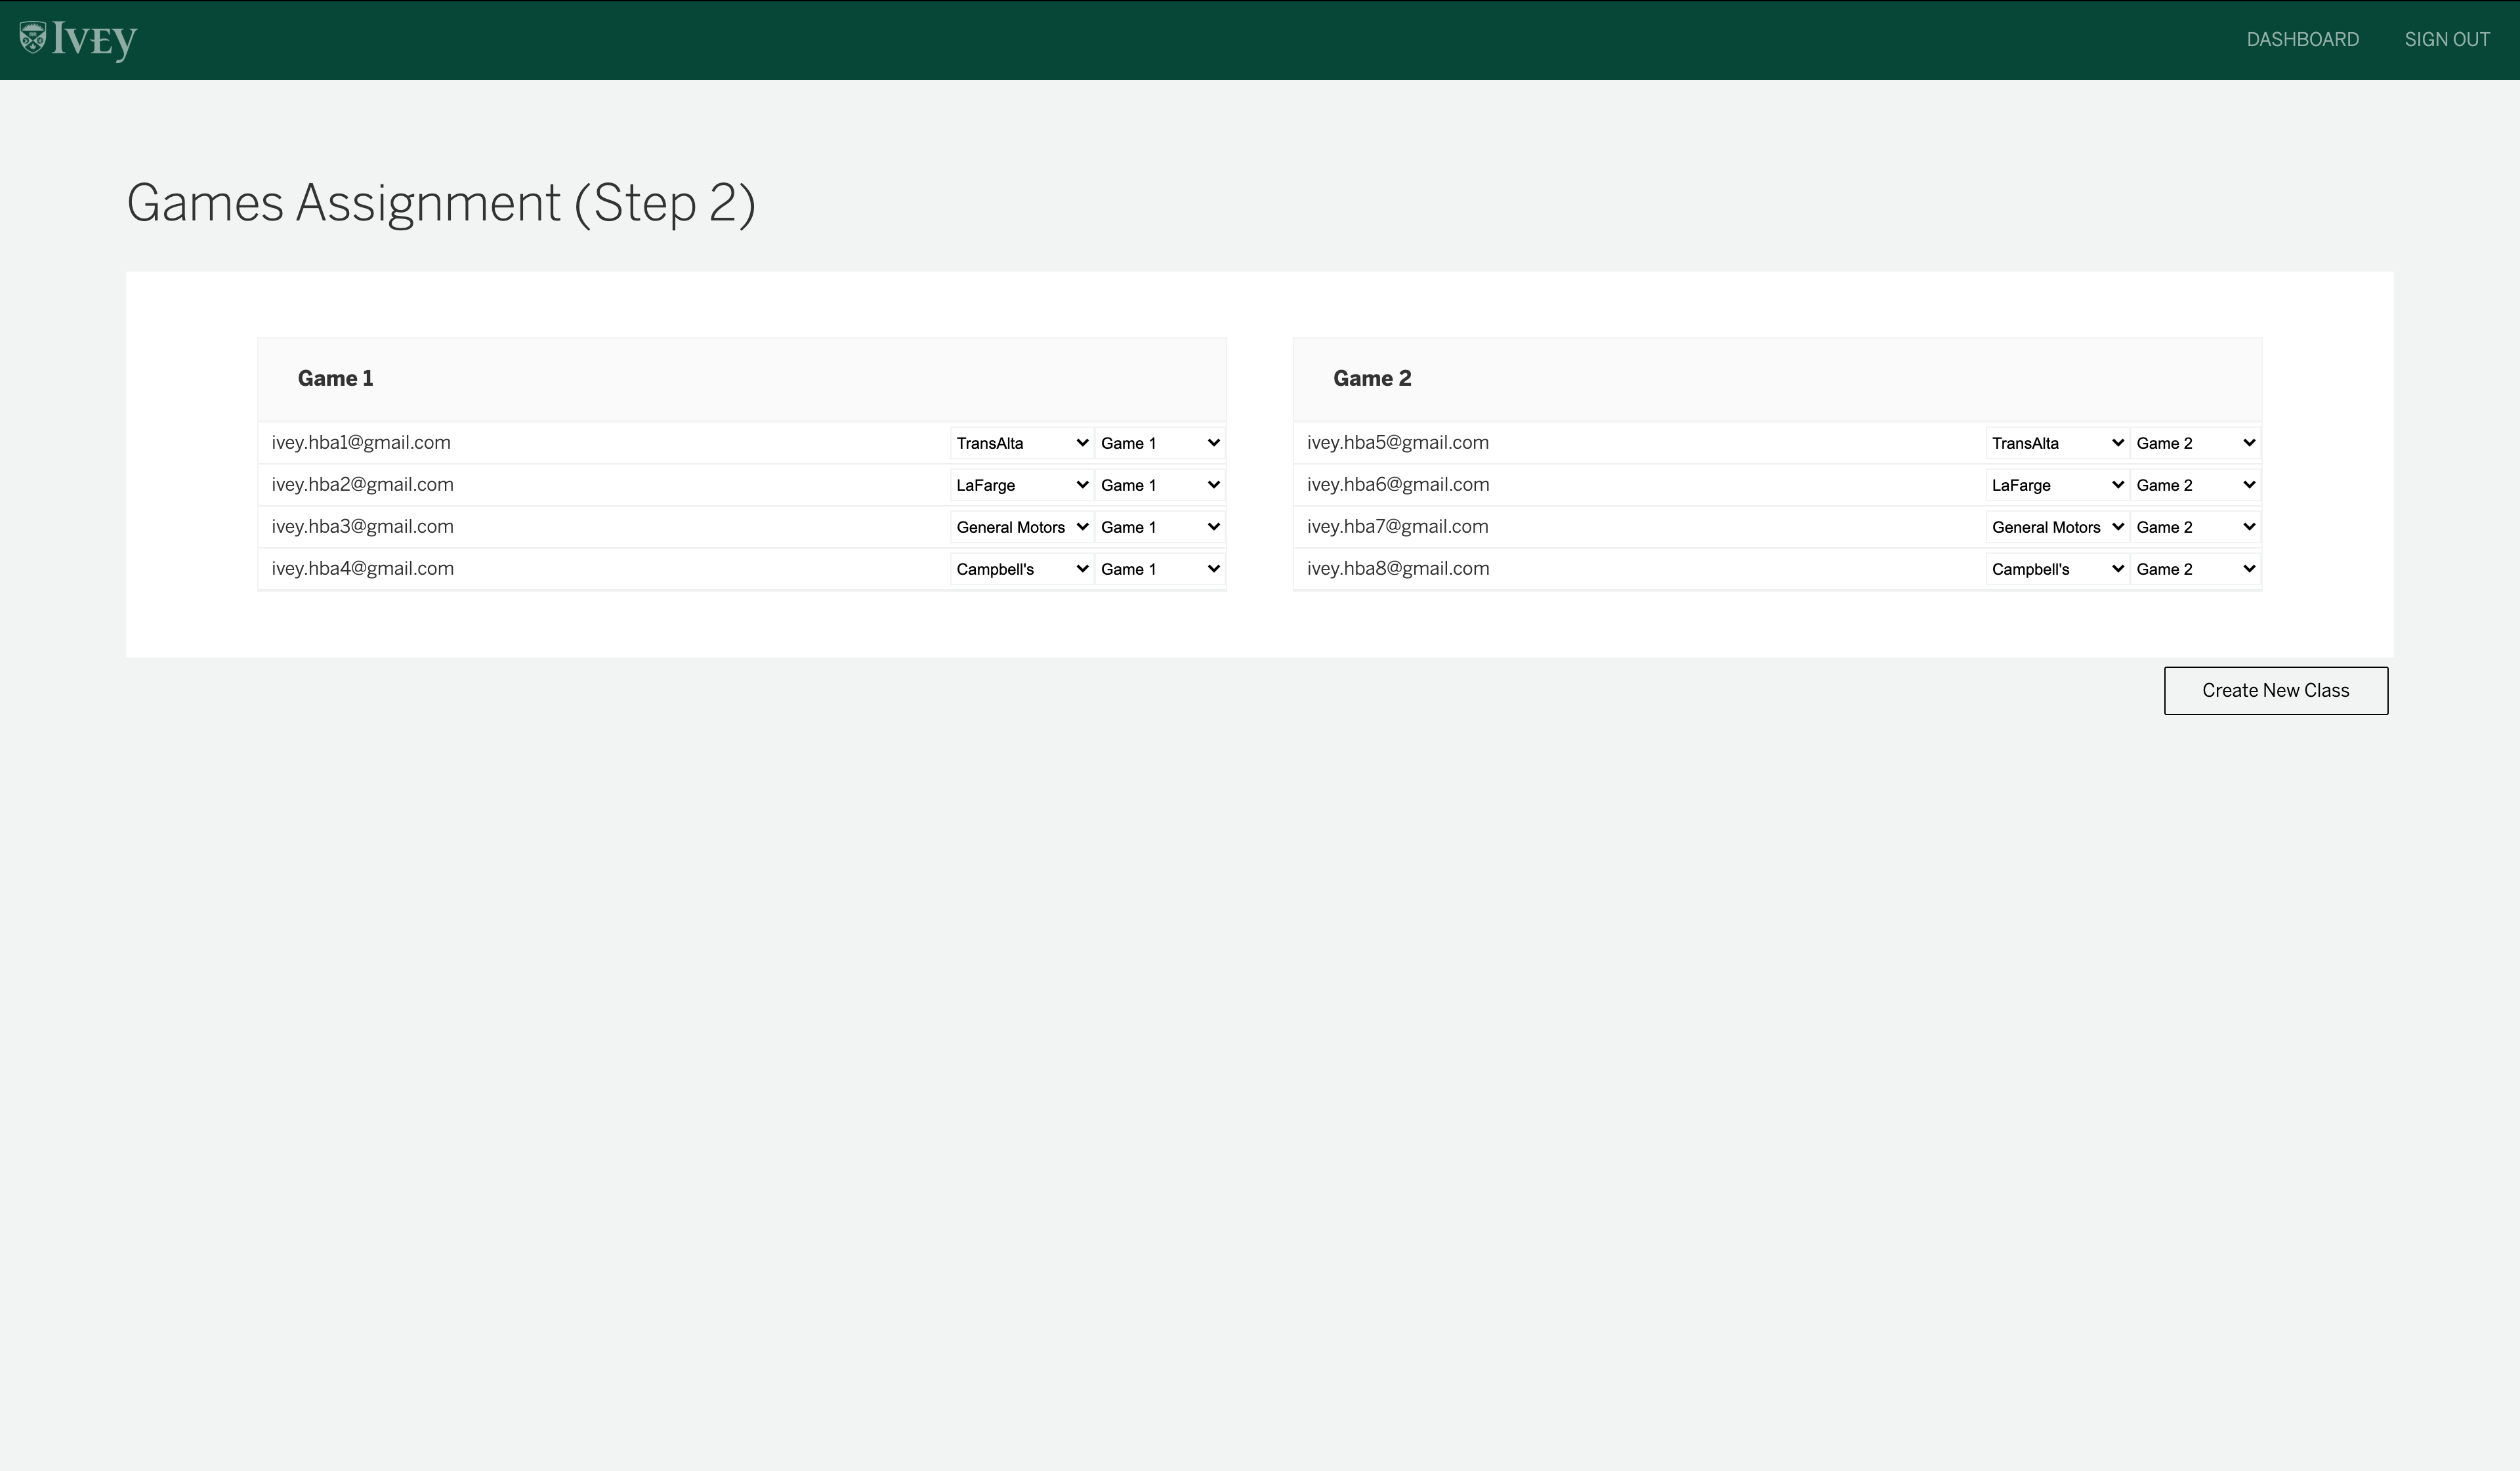Click the Ivey logo in header
The image size is (2520, 1471).
78,40
